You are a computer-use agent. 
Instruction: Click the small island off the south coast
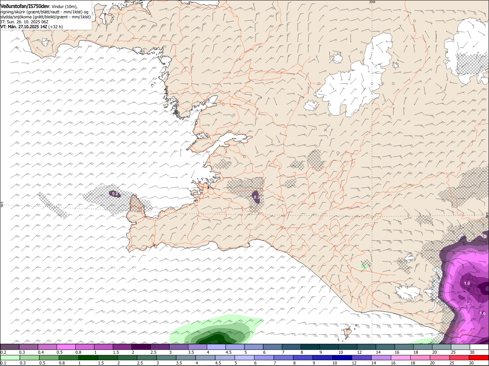click(x=348, y=332)
